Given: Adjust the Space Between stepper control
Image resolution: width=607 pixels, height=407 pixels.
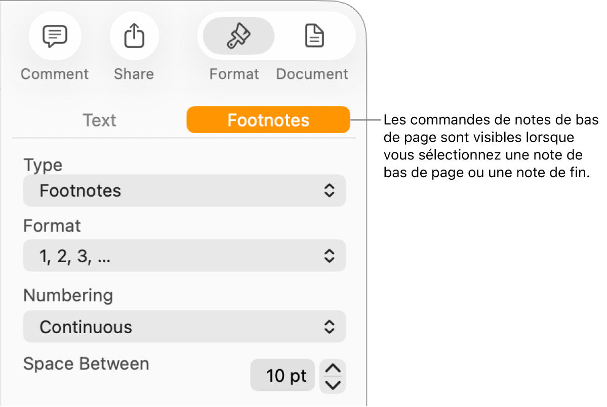Looking at the screenshot, I should pos(333,376).
